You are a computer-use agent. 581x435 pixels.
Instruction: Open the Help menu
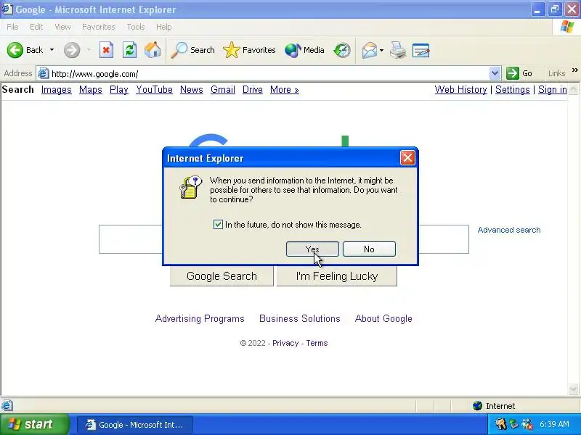[x=164, y=27]
